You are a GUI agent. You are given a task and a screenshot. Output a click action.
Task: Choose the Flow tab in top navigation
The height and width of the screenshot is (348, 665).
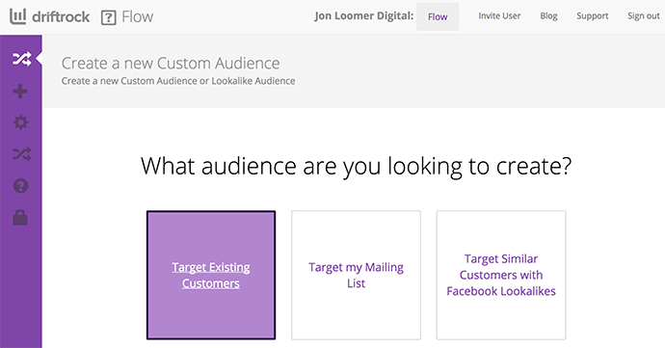click(x=438, y=16)
